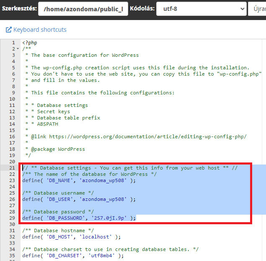
Task: Click the 'Database hostname' comment line
Action: pyautogui.click(x=59, y=231)
